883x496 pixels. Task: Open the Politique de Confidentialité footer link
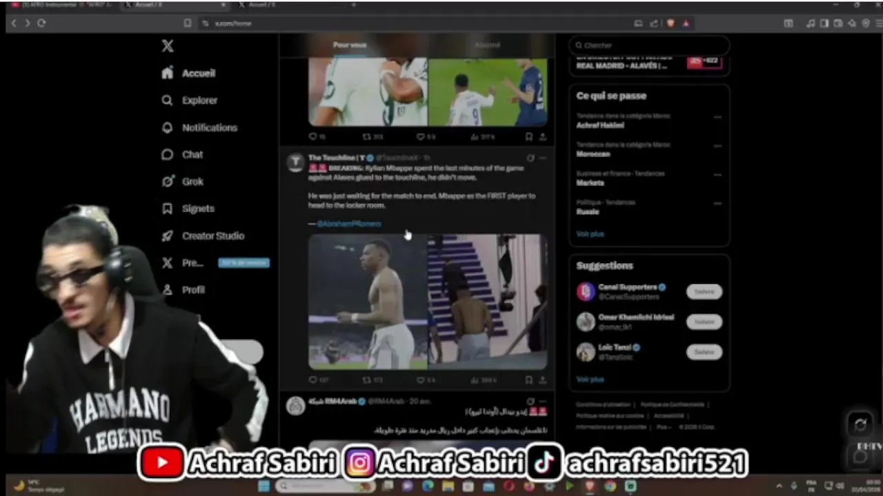pos(672,405)
